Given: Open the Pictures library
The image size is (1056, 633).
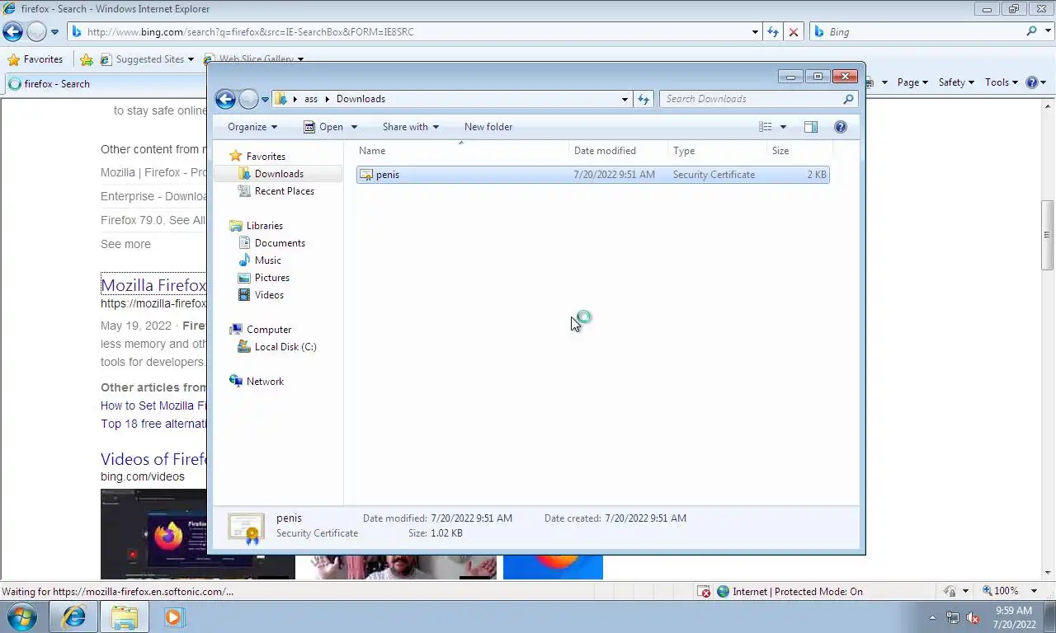Looking at the screenshot, I should 271,278.
